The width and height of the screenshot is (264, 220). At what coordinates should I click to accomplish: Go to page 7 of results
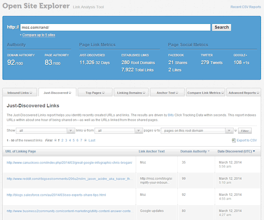pyautogui.click(x=81, y=141)
